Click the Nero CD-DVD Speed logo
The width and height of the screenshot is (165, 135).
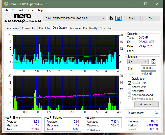pos(23,18)
